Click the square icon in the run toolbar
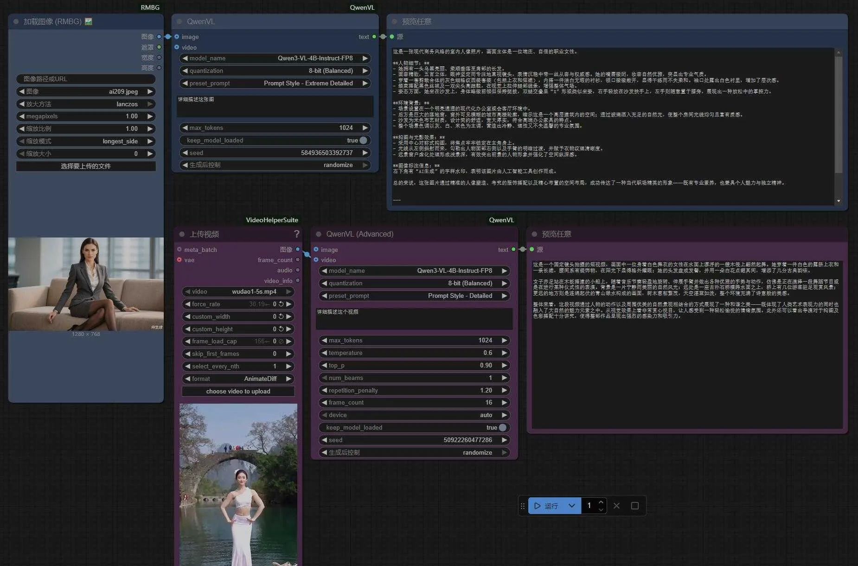The width and height of the screenshot is (858, 566). point(635,506)
